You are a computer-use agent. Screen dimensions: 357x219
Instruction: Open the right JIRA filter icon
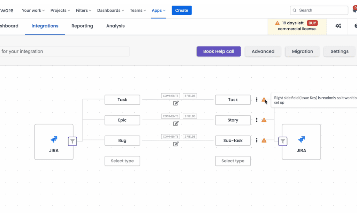[283, 141]
